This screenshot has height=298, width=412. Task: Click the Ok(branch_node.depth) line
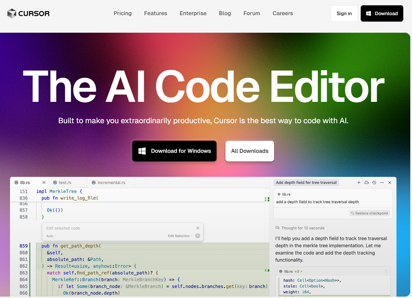[91, 293]
